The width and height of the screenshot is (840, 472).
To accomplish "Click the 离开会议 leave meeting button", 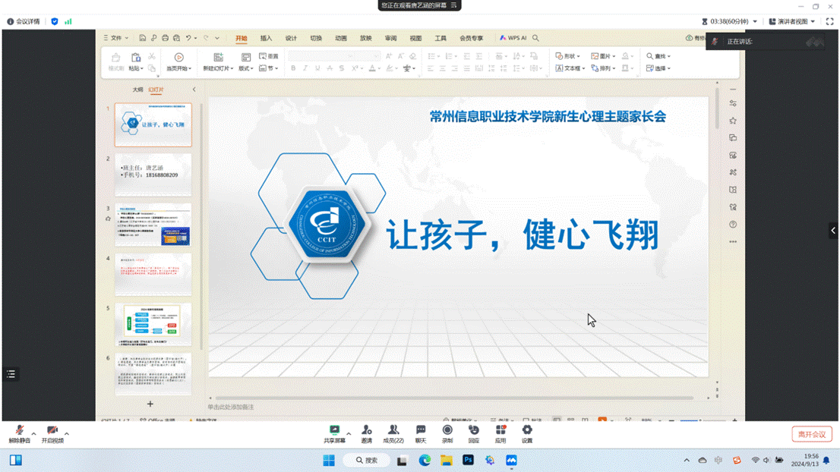I will [x=812, y=434].
